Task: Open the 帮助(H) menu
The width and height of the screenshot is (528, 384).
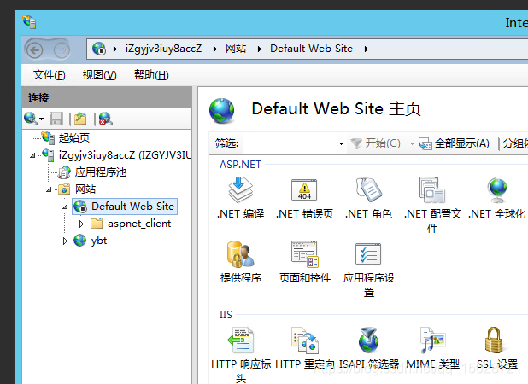Action: (151, 74)
